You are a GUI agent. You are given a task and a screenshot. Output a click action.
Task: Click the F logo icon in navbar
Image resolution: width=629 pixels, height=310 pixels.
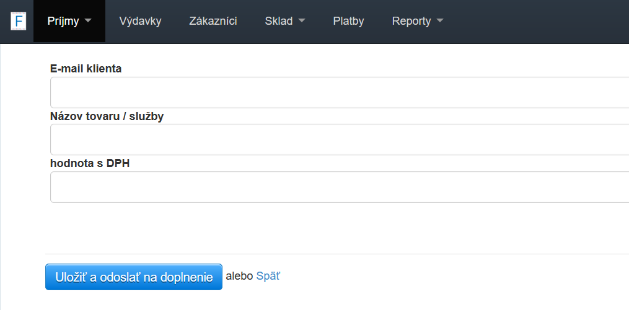pyautogui.click(x=19, y=22)
